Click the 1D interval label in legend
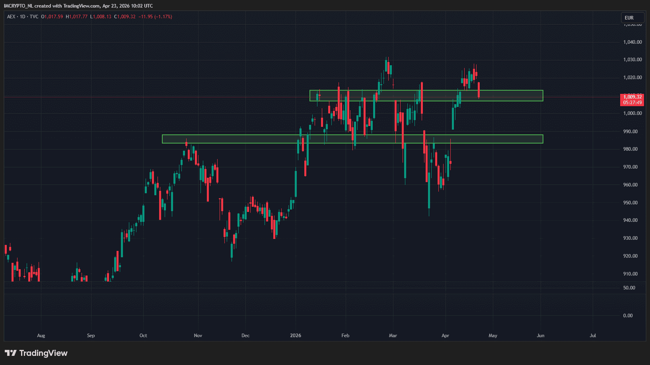This screenshot has width=650, height=365. [23, 17]
